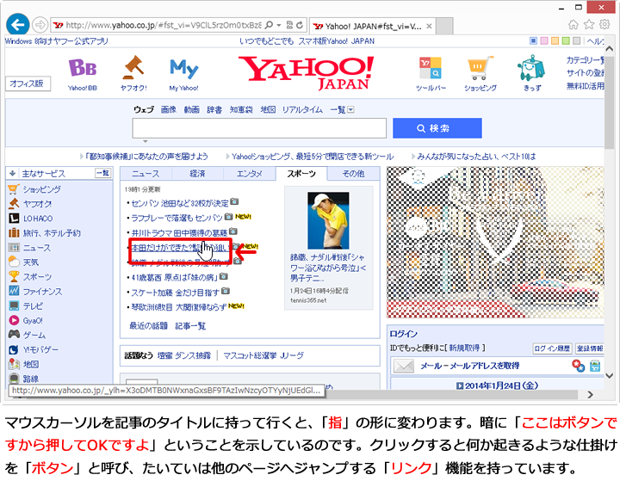Switch to the ニュース tab
Viewport: 620px width, 481px height.
(x=146, y=174)
